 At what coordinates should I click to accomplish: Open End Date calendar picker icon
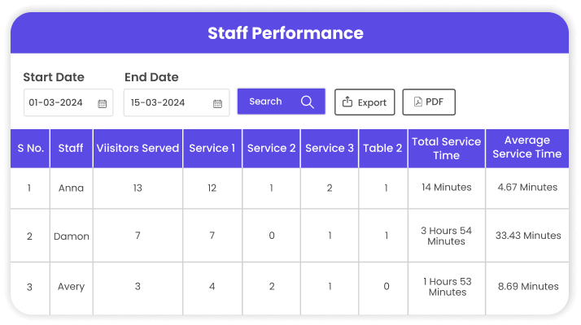coord(217,103)
